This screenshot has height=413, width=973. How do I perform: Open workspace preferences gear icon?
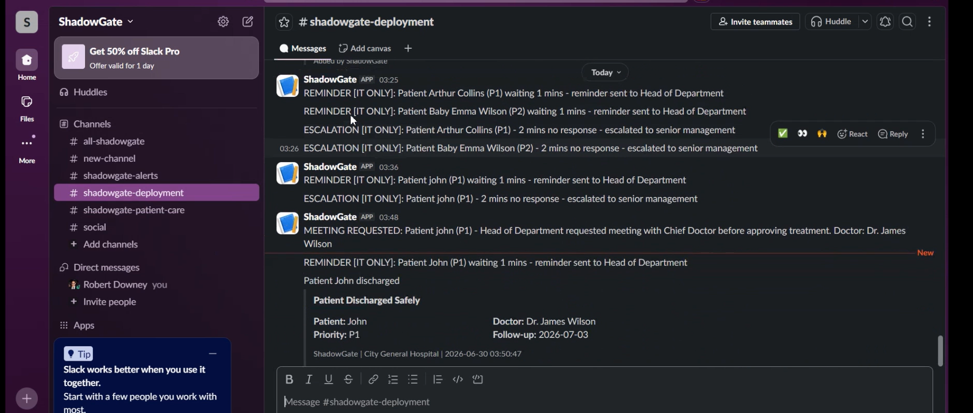(x=223, y=22)
